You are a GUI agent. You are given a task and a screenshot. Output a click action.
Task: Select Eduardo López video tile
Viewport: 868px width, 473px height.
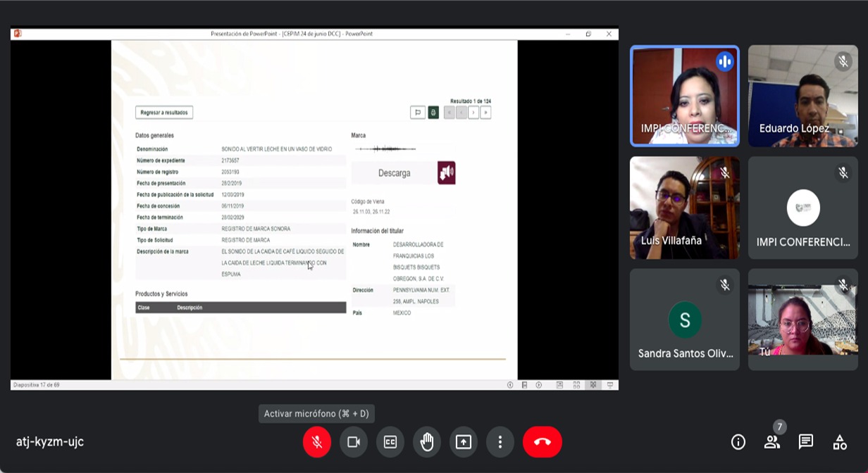[803, 96]
